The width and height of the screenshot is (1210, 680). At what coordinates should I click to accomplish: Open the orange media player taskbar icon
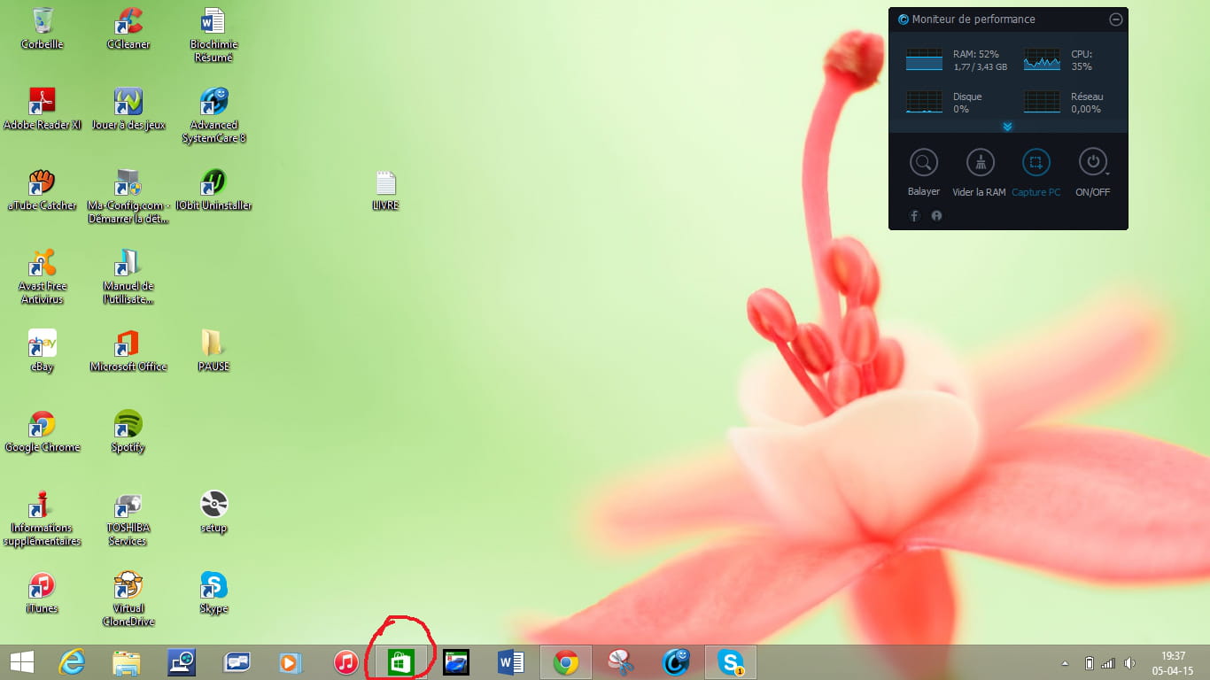coord(291,662)
